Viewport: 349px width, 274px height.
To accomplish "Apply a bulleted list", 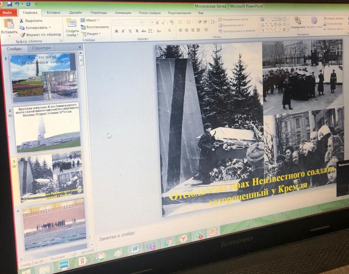I will point(181,22).
